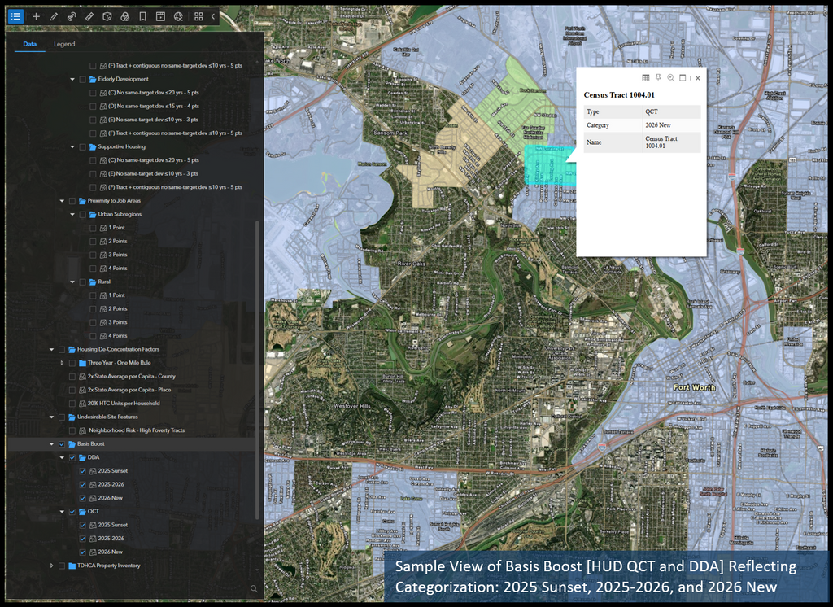
Task: Expand the TDHCA Property Inventory group
Action: coord(51,565)
